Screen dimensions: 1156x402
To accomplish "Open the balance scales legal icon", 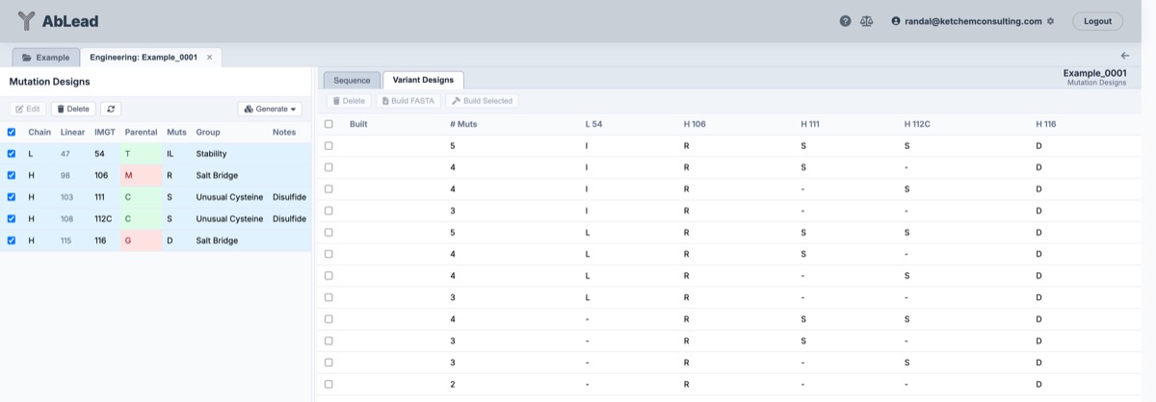I will (866, 21).
